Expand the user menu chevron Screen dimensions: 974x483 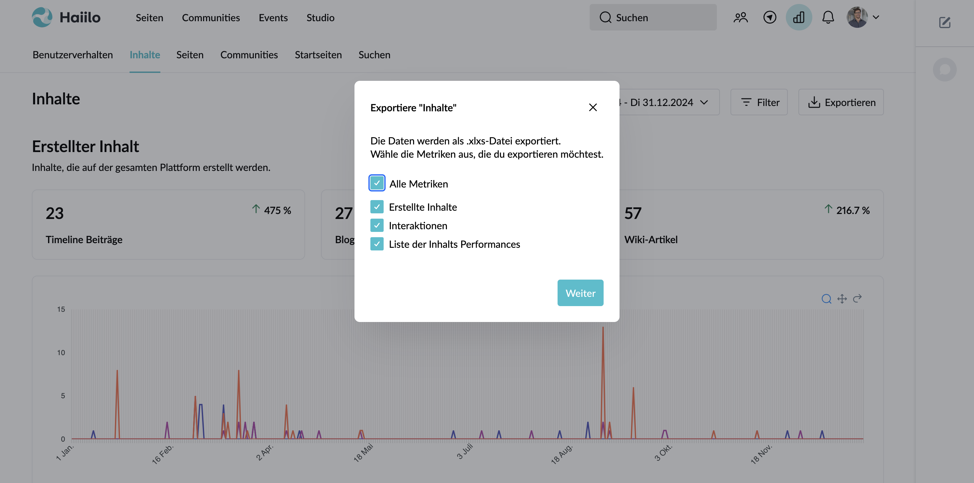tap(876, 18)
